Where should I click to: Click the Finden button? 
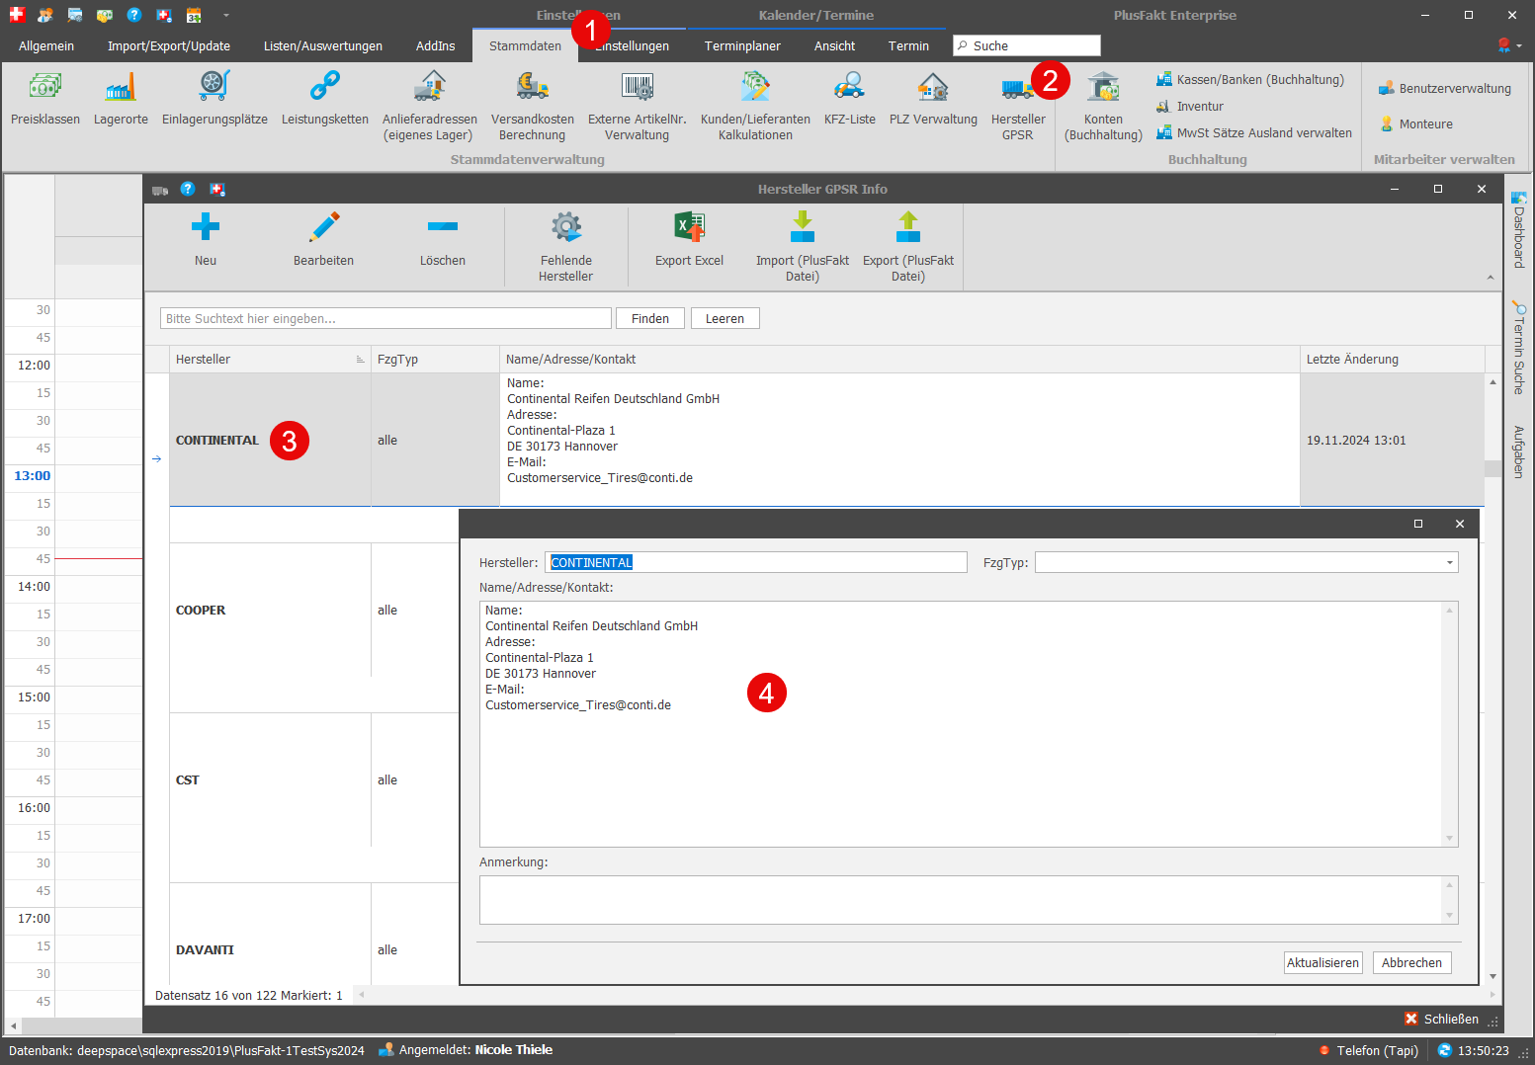coord(650,318)
